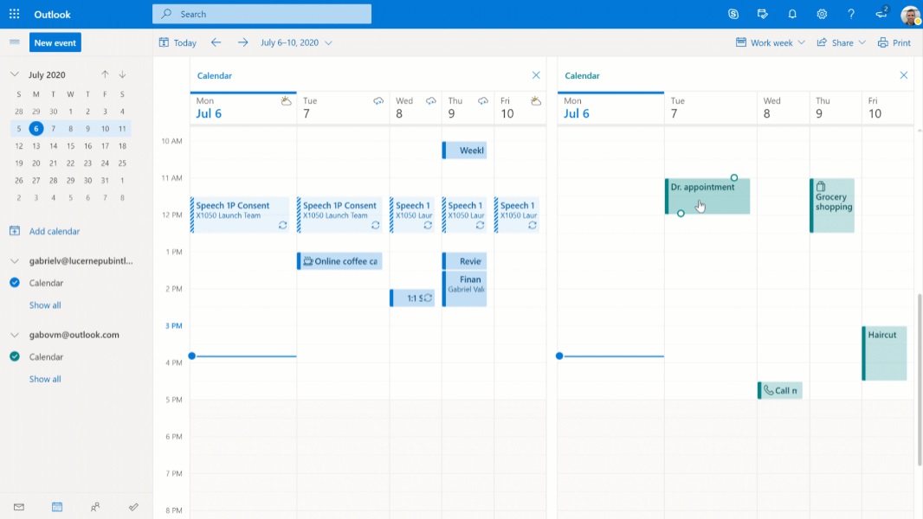Open the Work week view dropdown
This screenshot has width=923, height=519.
pyautogui.click(x=771, y=42)
